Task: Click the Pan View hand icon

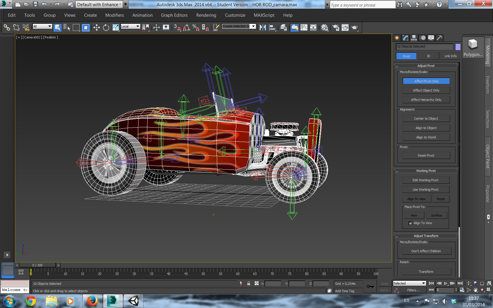Action: click(475, 290)
